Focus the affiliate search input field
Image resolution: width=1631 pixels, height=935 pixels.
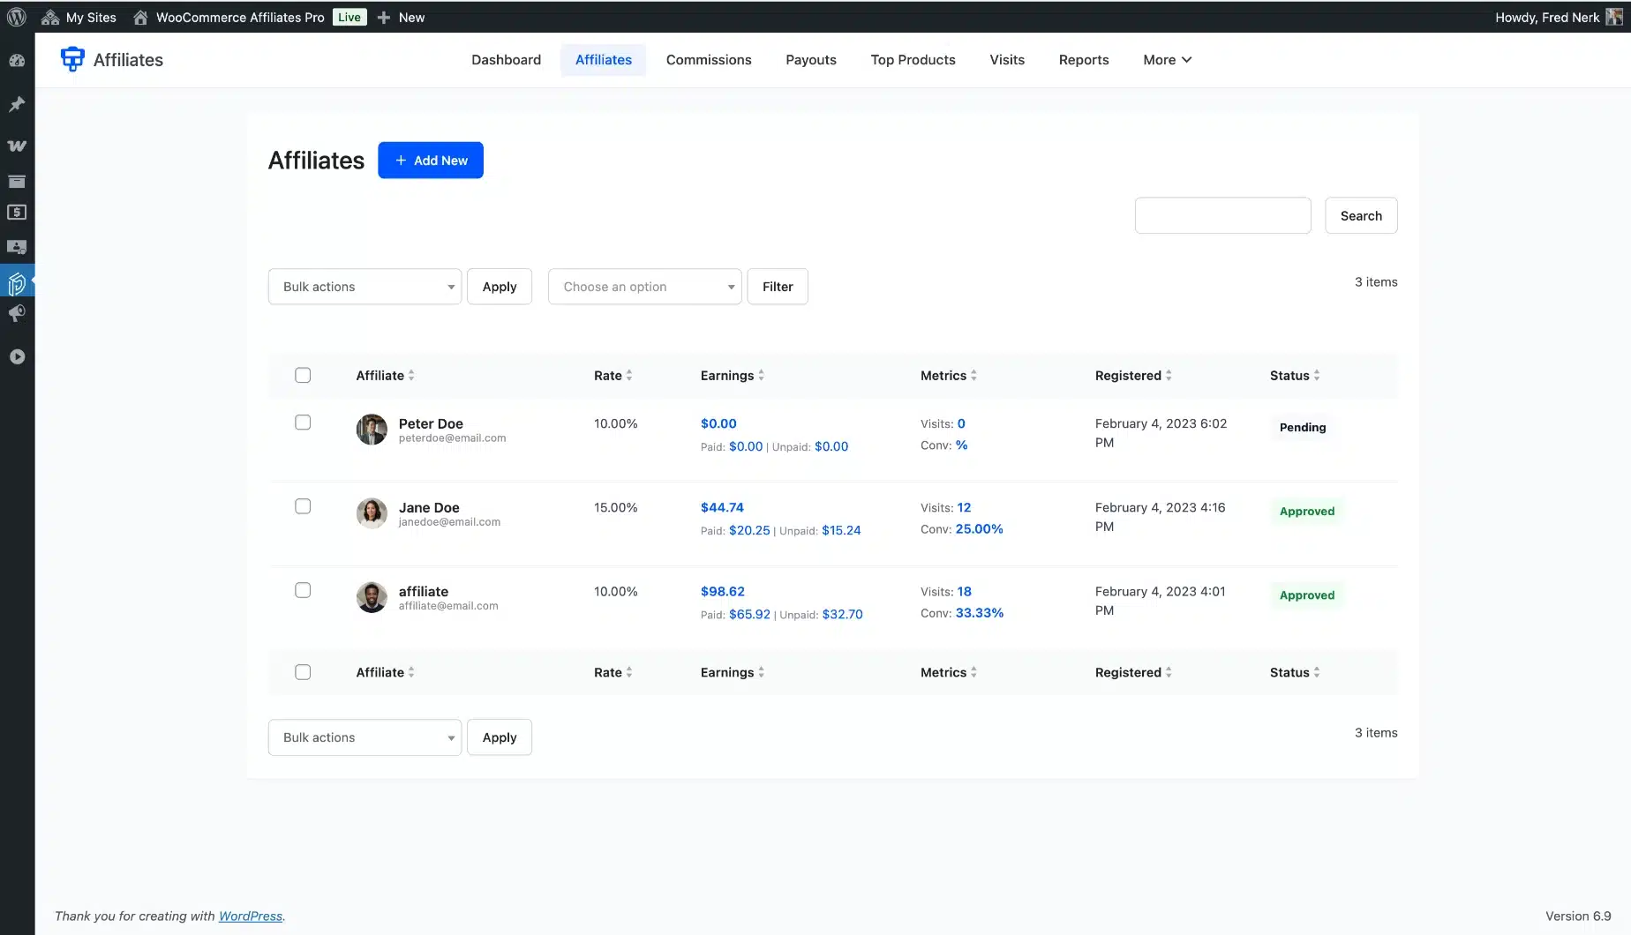click(x=1222, y=215)
